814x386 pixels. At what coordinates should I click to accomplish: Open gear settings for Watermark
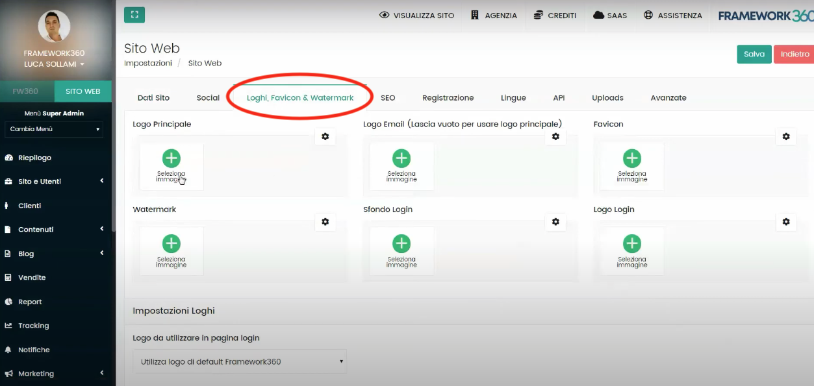(325, 222)
